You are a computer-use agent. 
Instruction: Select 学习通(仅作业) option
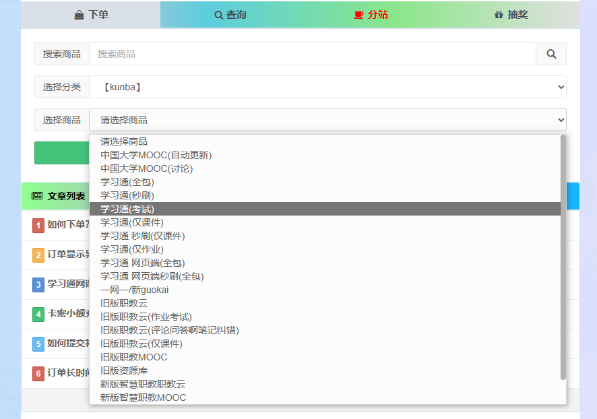click(325, 250)
